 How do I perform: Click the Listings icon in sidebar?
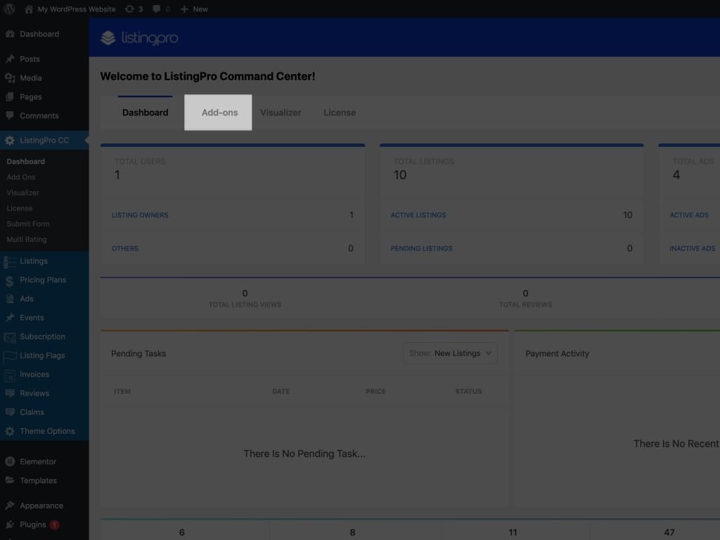[x=10, y=262]
